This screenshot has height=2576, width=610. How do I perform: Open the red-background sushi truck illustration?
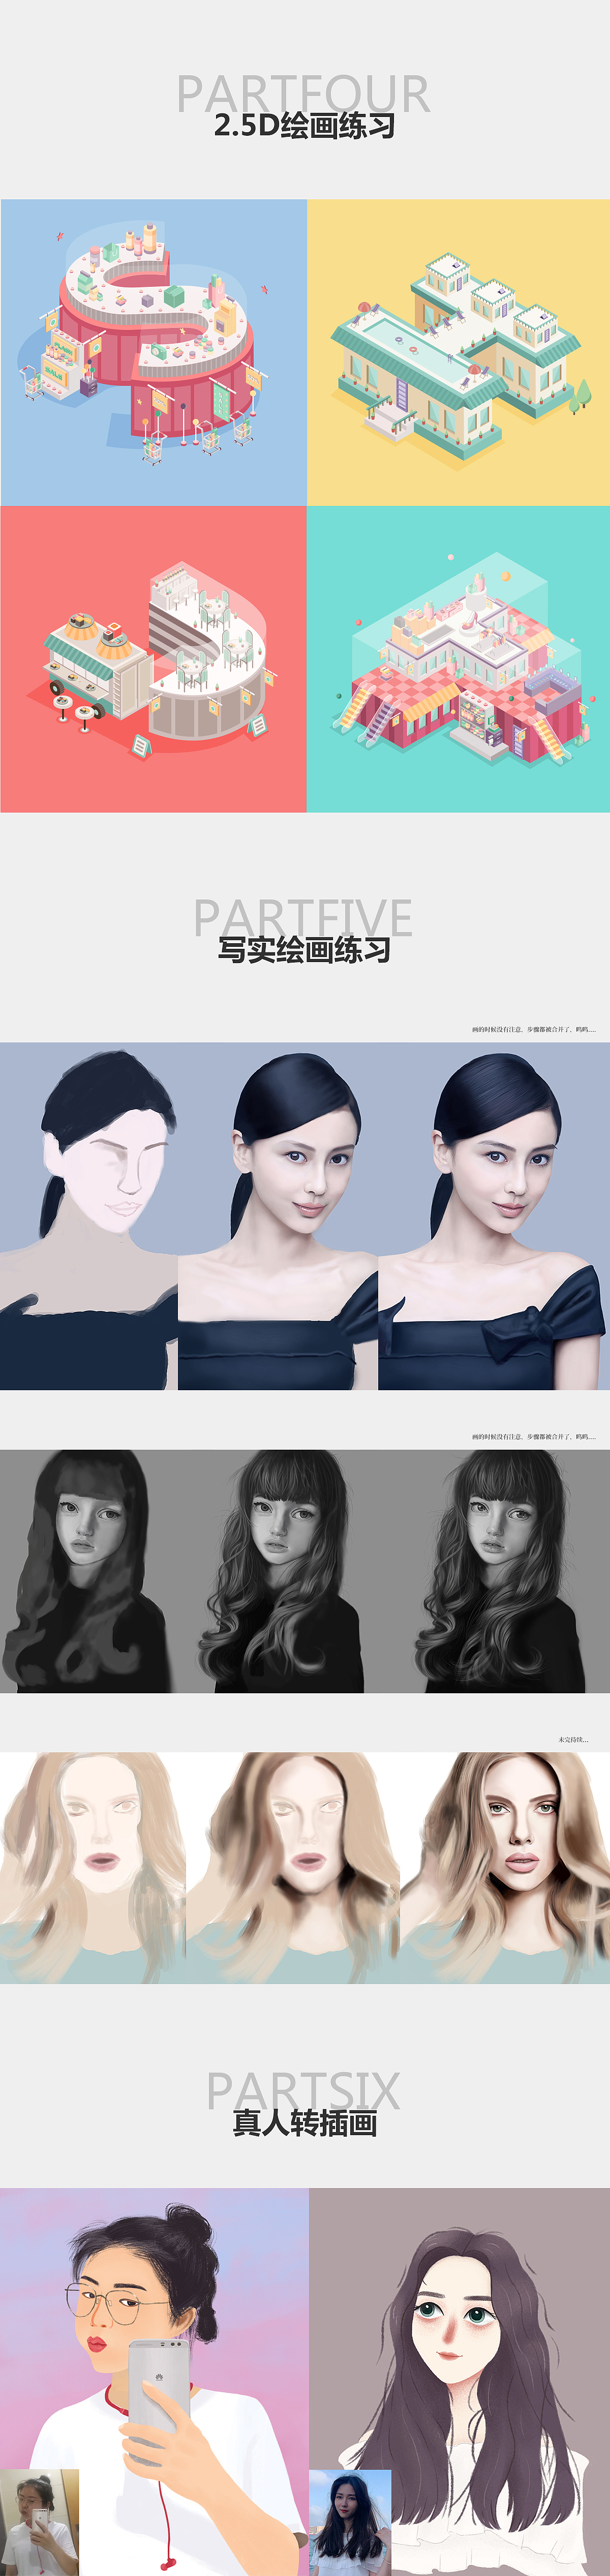[153, 659]
